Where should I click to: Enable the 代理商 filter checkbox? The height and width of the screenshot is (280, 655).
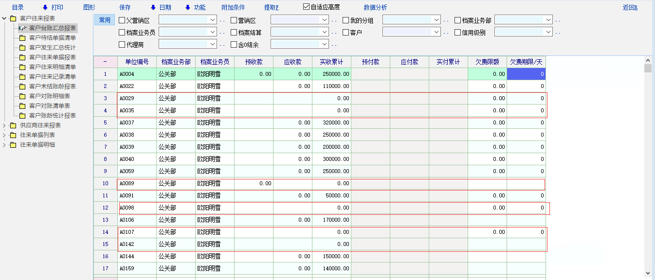click(x=122, y=44)
